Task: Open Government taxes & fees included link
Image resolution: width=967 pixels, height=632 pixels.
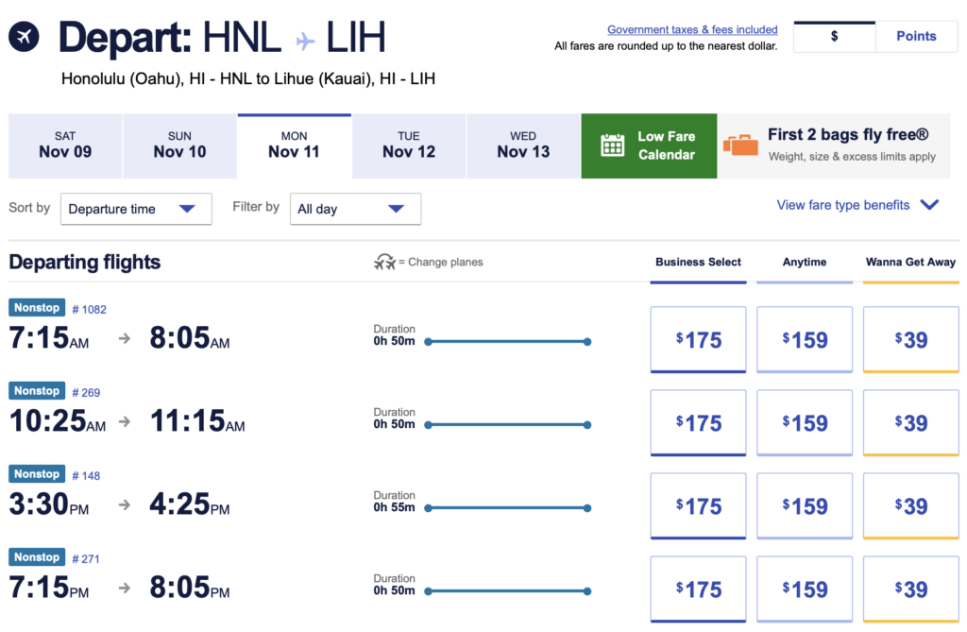Action: [692, 29]
